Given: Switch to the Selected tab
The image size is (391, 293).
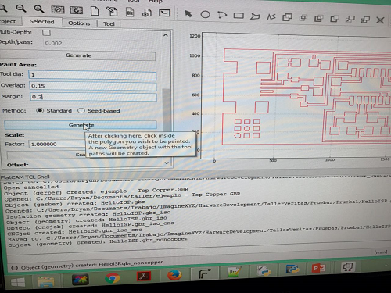Looking at the screenshot, I should click(x=41, y=22).
